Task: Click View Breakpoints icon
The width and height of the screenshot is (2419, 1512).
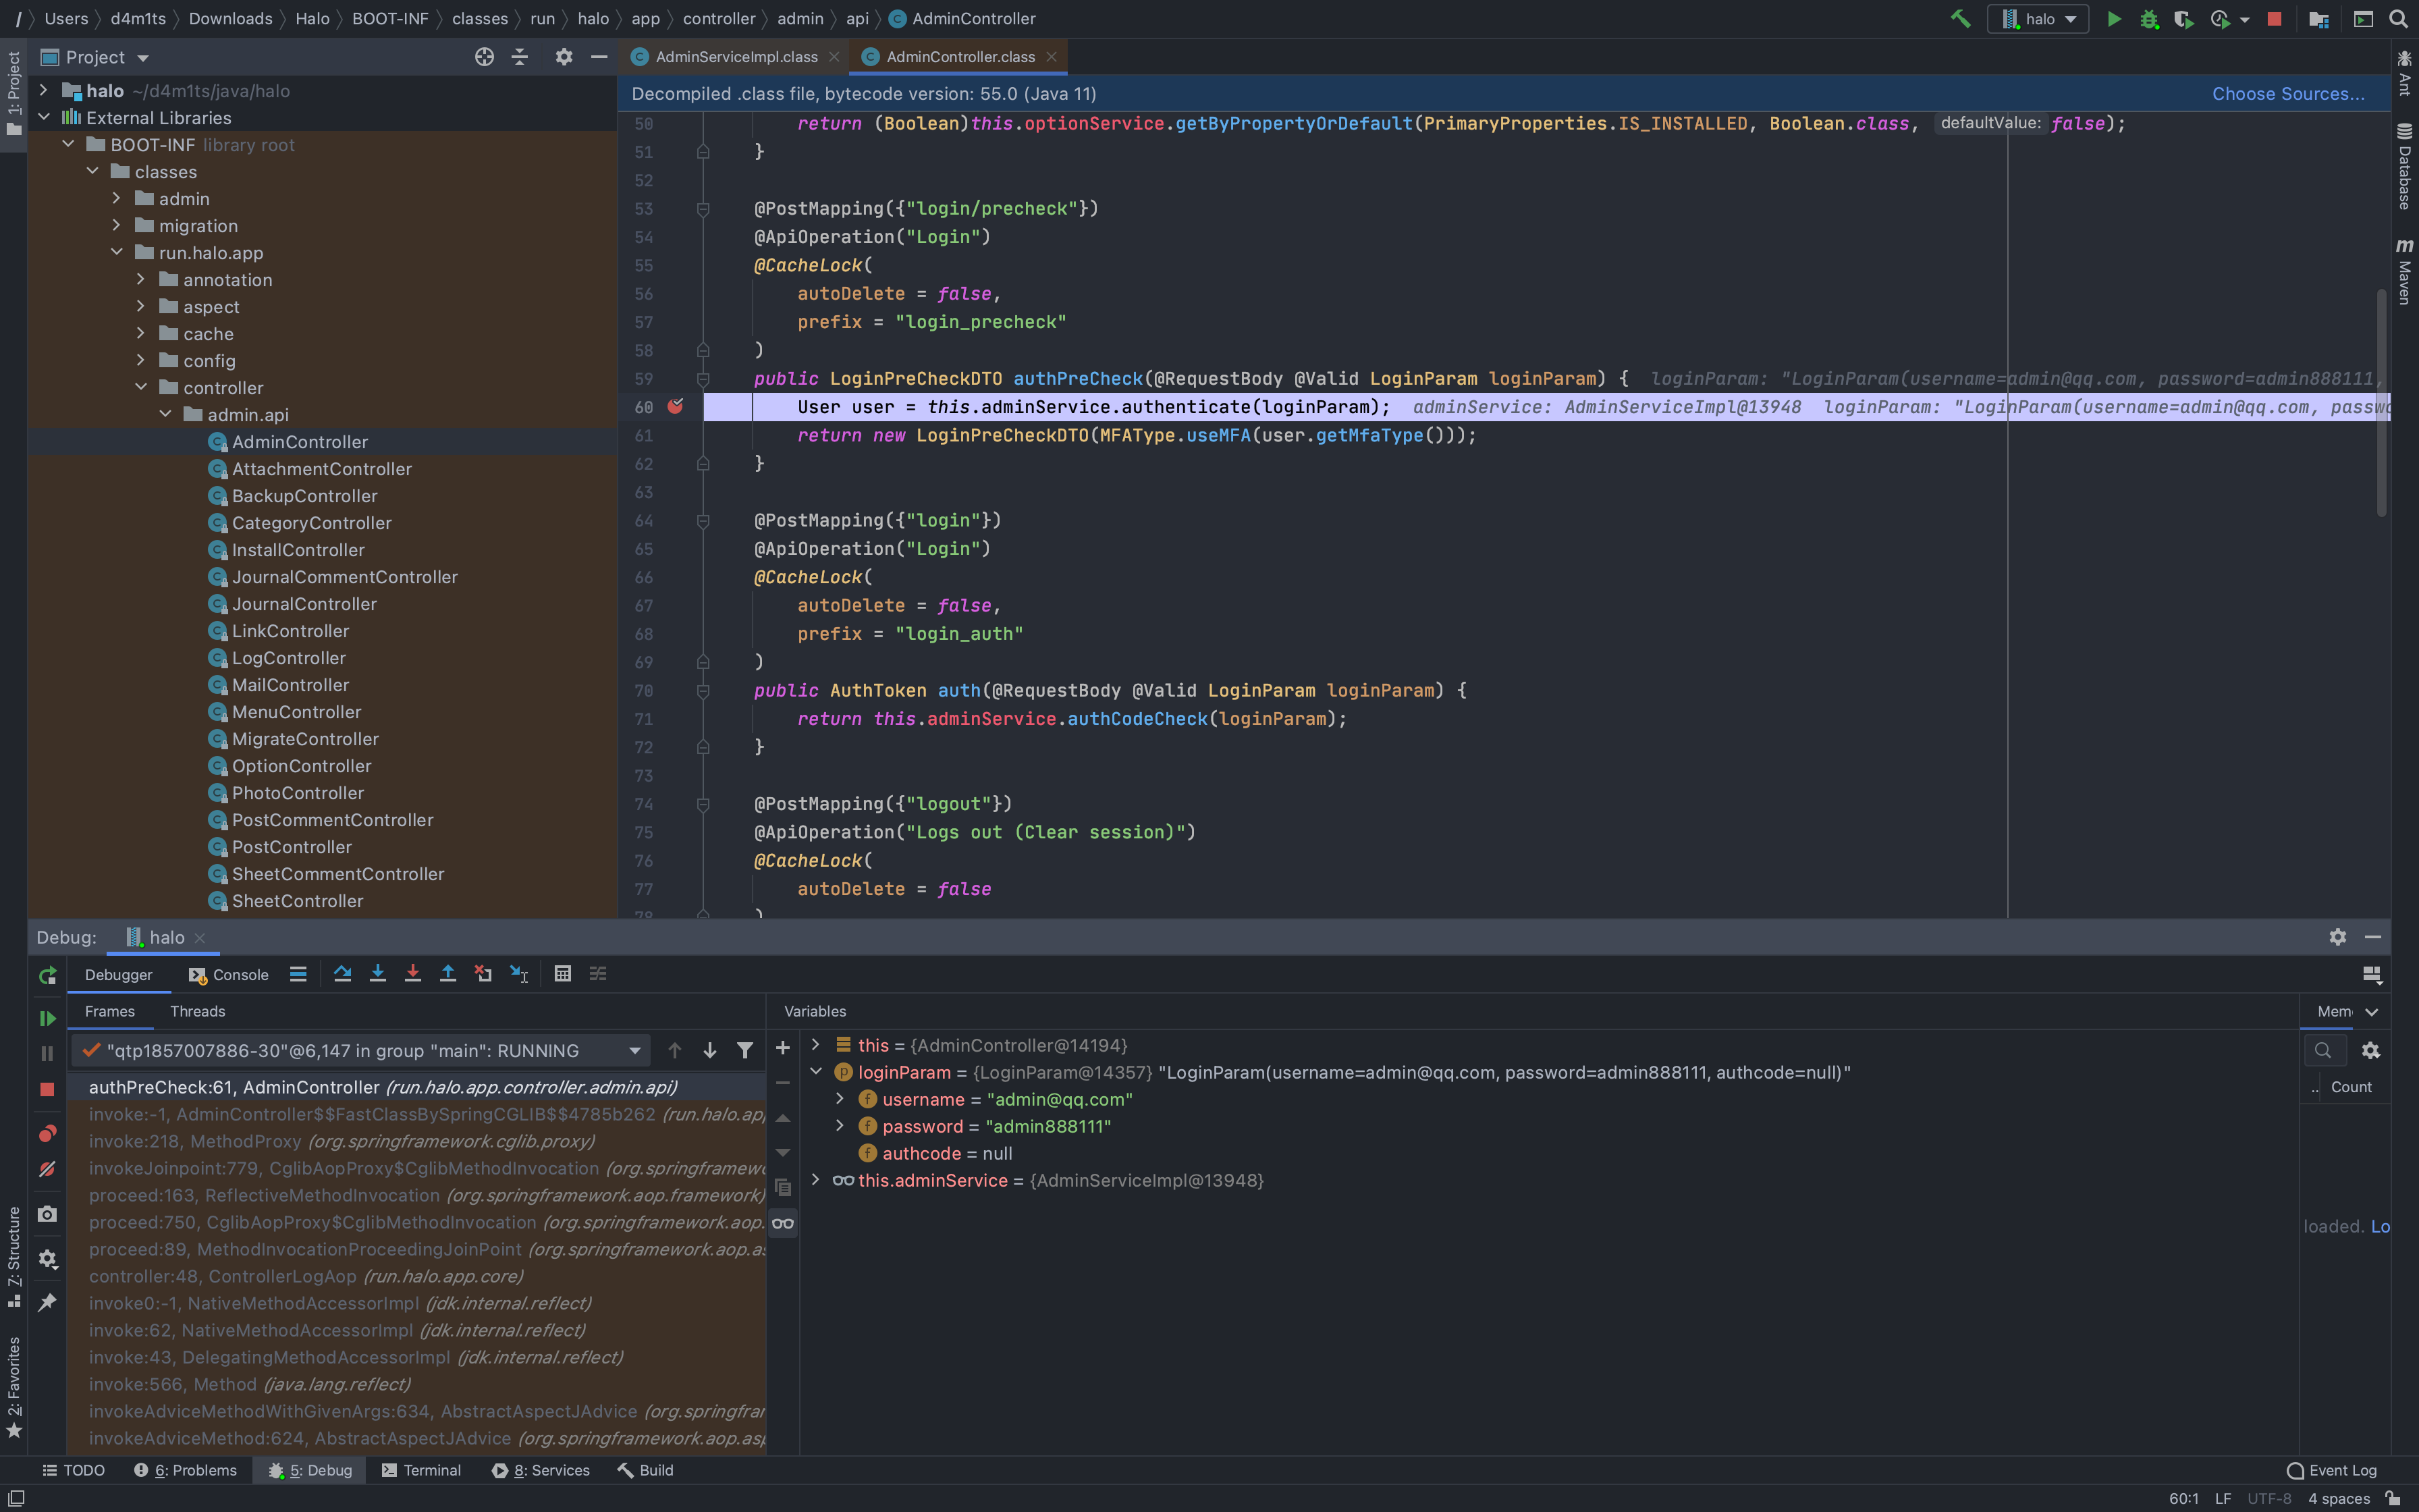Action: point(47,1133)
